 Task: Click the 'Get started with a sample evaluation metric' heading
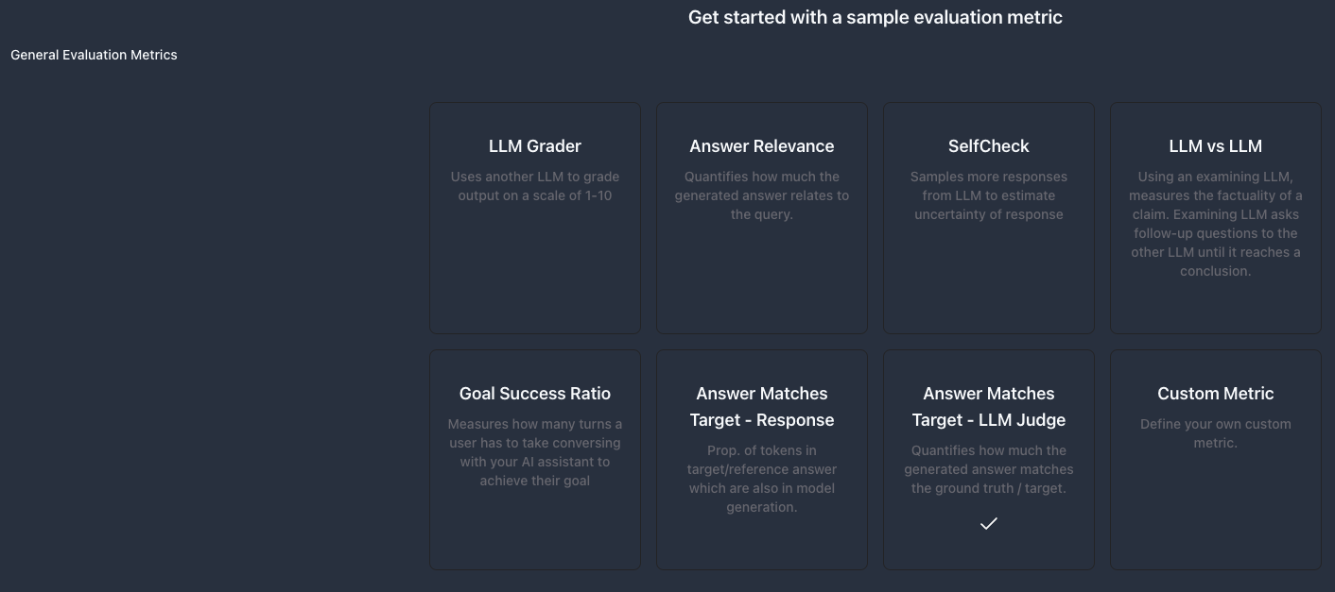875,17
